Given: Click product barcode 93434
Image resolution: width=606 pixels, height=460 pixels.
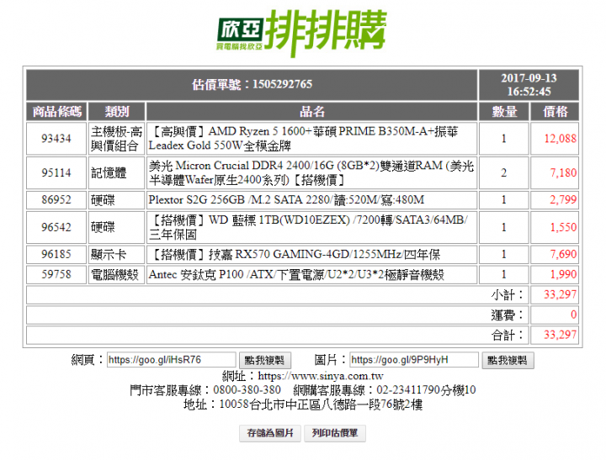Looking at the screenshot, I should coord(56,139).
